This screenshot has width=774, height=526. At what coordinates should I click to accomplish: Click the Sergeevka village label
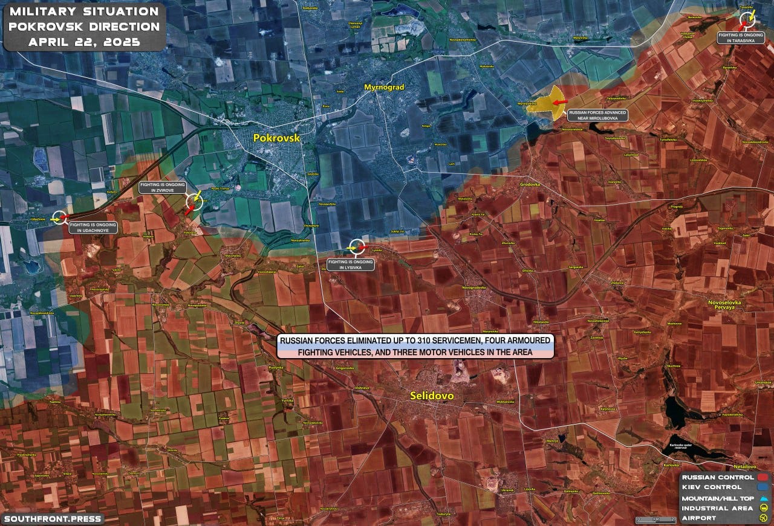(575, 267)
